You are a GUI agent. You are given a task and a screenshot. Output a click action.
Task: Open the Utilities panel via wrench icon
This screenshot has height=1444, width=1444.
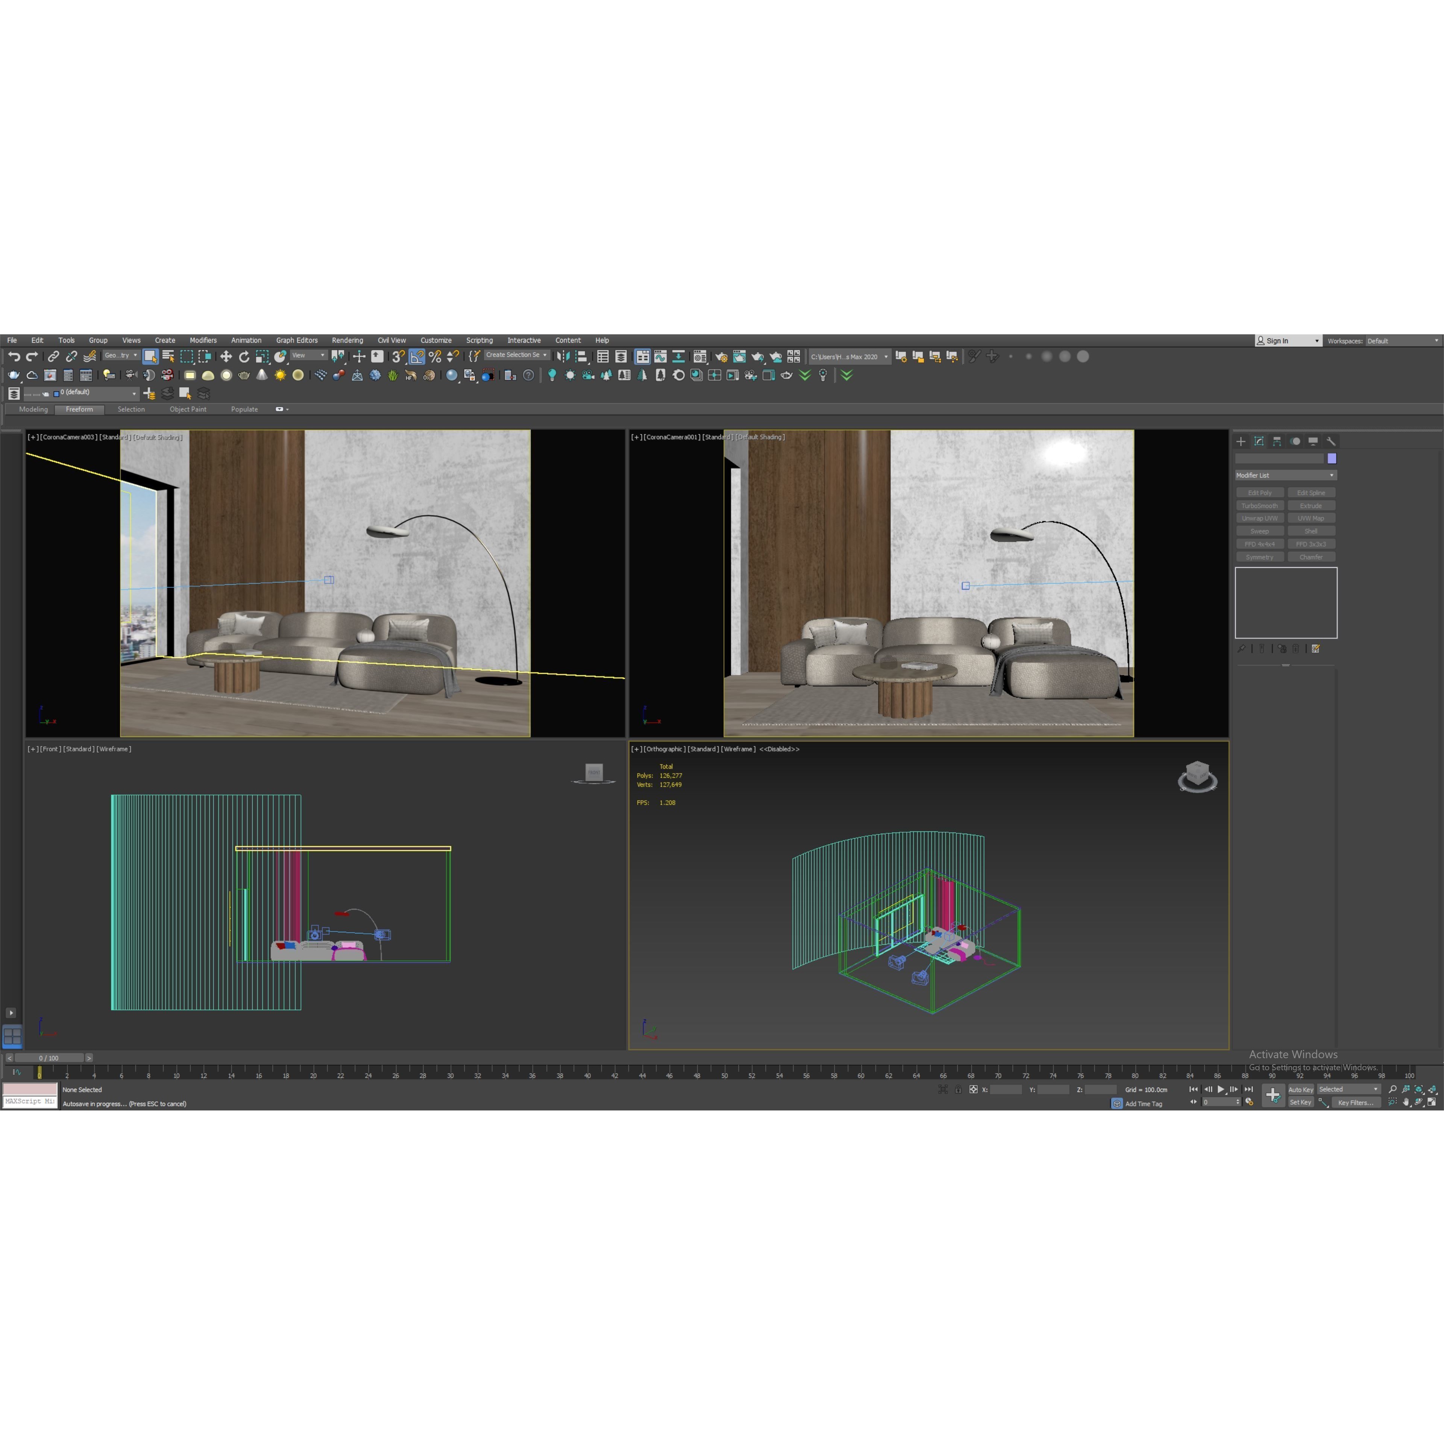tap(1331, 442)
